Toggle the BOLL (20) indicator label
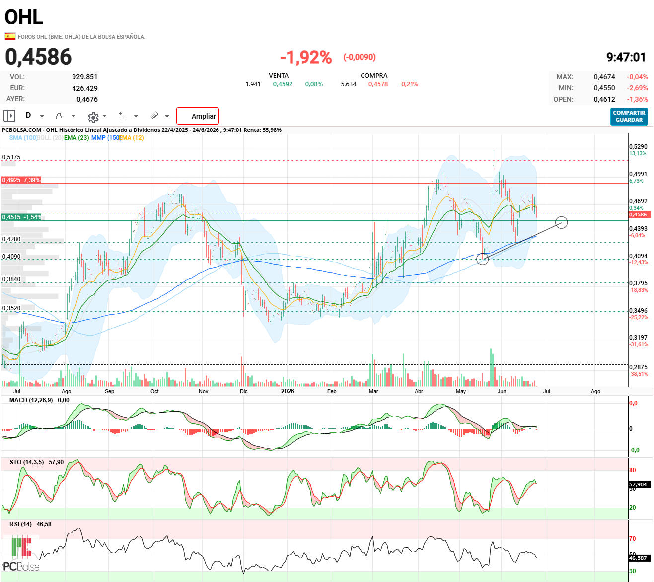 pyautogui.click(x=50, y=138)
